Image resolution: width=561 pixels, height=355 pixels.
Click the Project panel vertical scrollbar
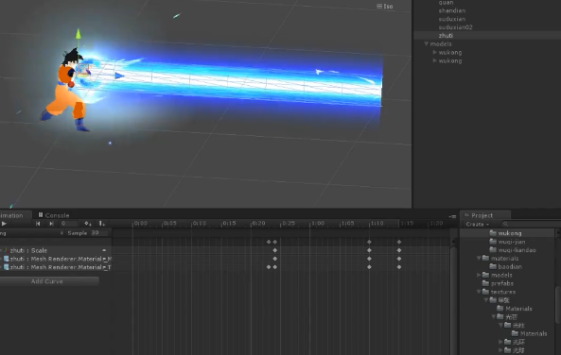tap(558, 304)
